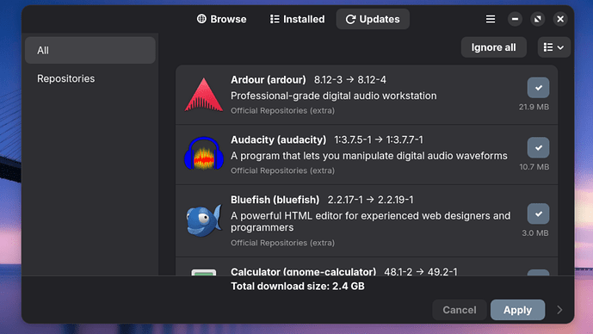Image resolution: width=593 pixels, height=334 pixels.
Task: Click Bluefish version 2.2.17-1 → 2.2.19-1
Action: pyautogui.click(x=371, y=200)
